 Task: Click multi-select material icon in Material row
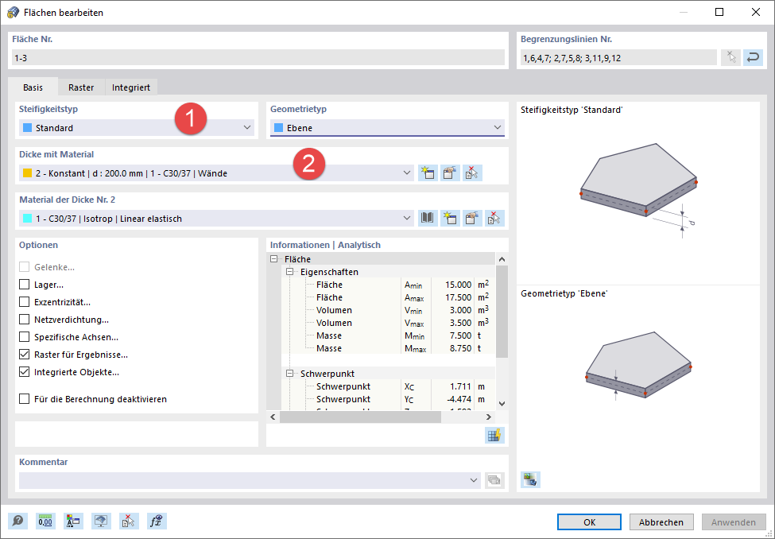coord(494,218)
